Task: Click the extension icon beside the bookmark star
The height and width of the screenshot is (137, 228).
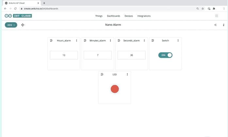Action: [209, 9]
